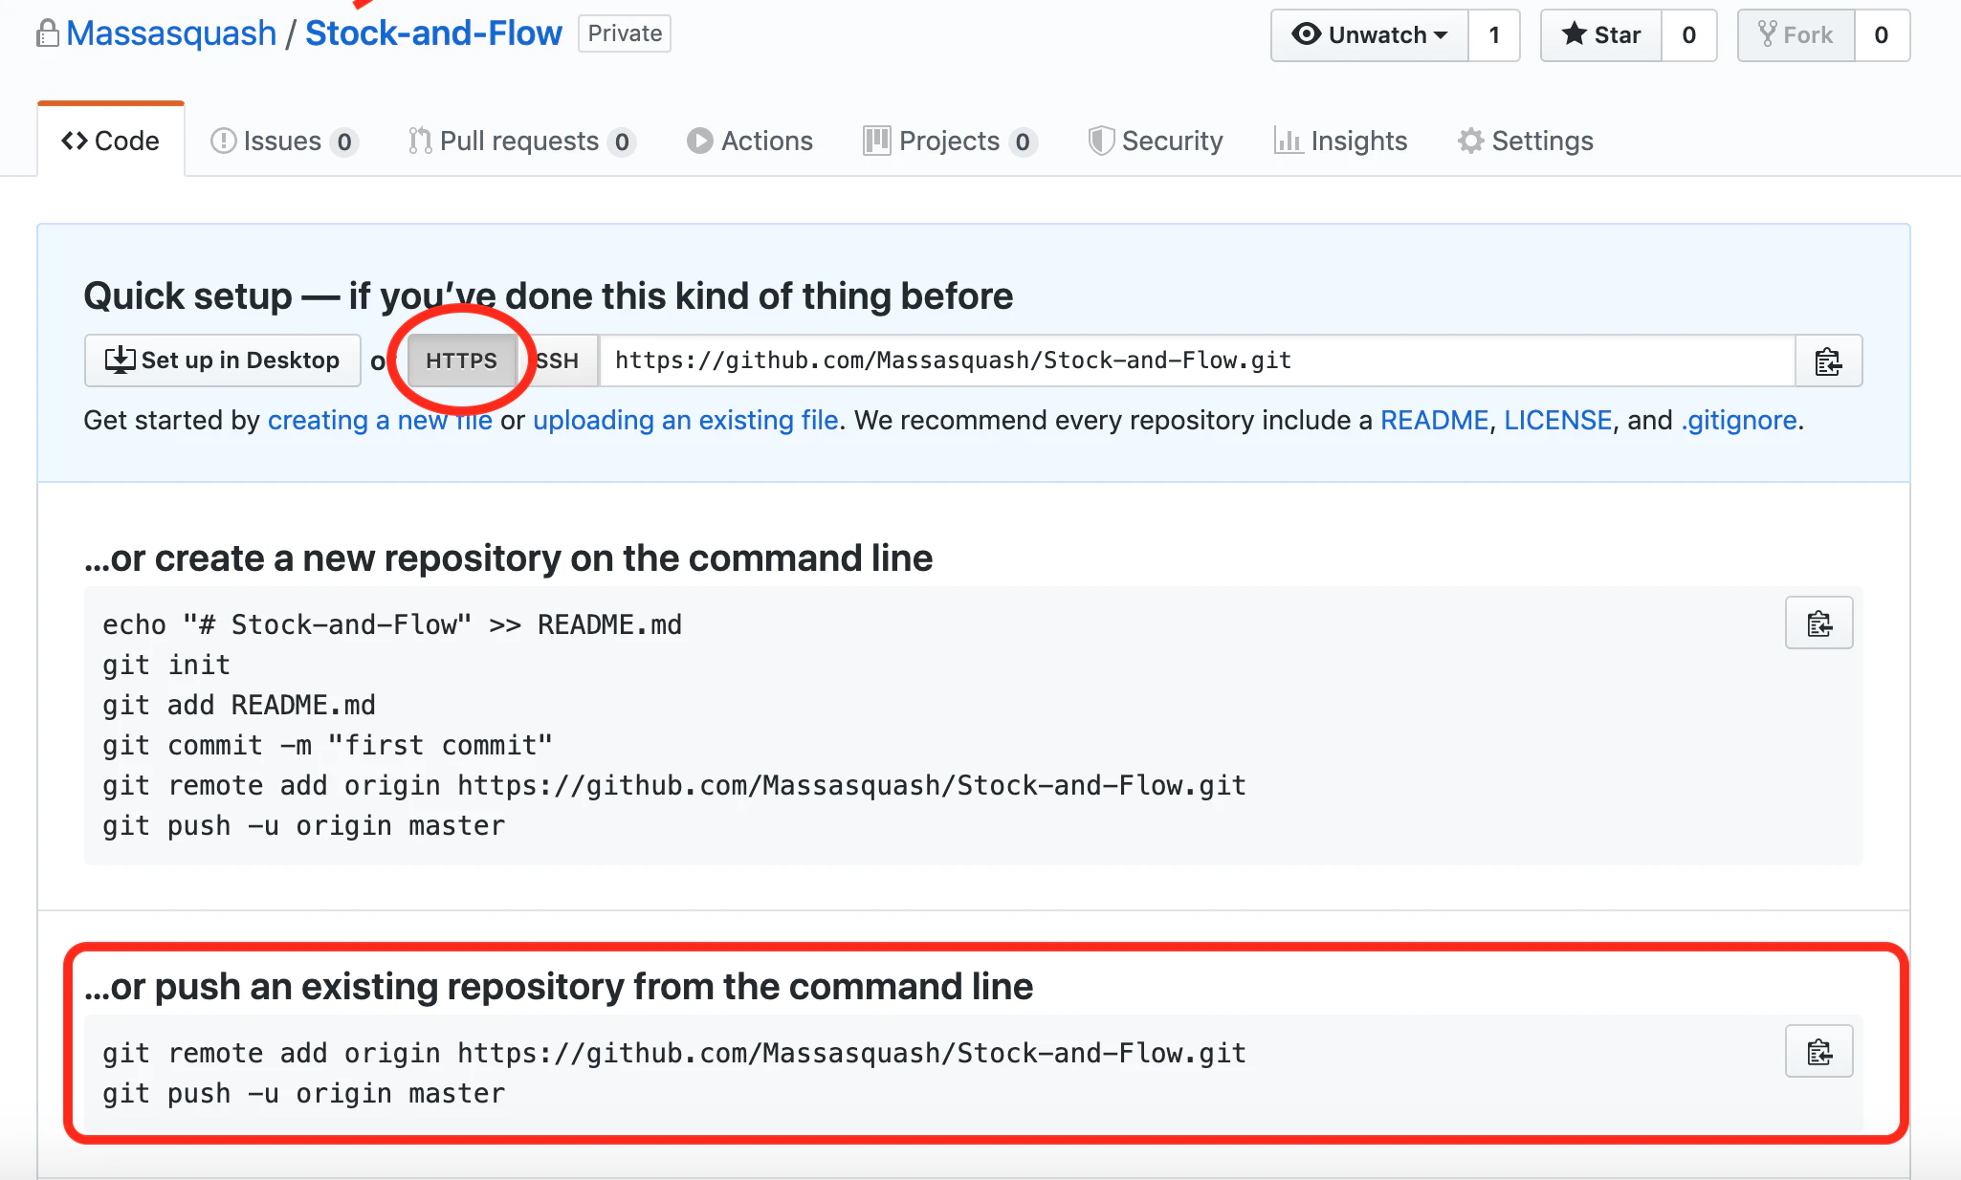
Task: Copy the push existing repository commands
Action: tap(1818, 1052)
